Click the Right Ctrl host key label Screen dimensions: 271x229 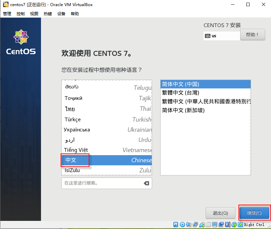(254, 225)
